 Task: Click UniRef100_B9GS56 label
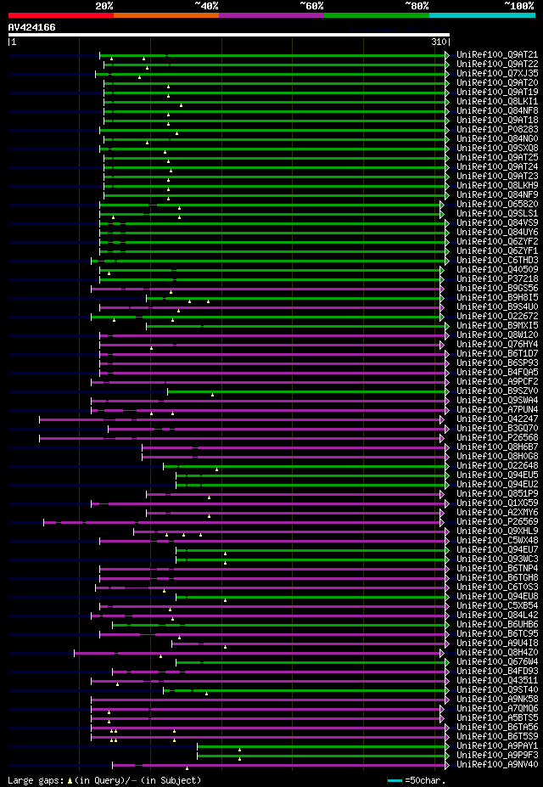tap(497, 289)
